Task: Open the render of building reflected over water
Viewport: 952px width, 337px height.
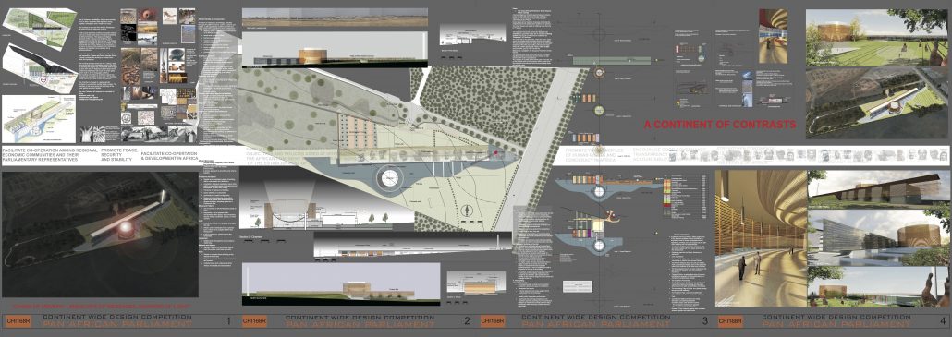Action: coord(878,237)
